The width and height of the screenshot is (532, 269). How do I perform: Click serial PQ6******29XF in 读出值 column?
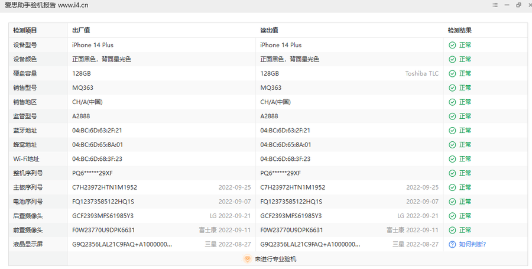pos(281,173)
